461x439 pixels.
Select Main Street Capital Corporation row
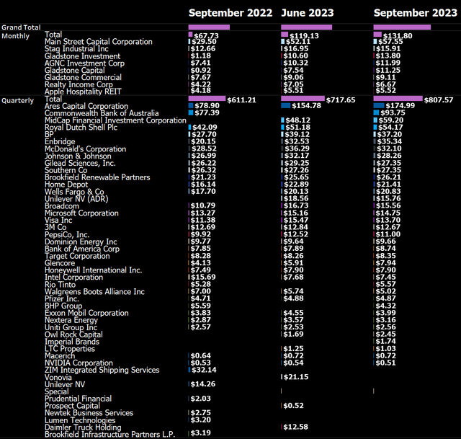pyautogui.click(x=99, y=42)
